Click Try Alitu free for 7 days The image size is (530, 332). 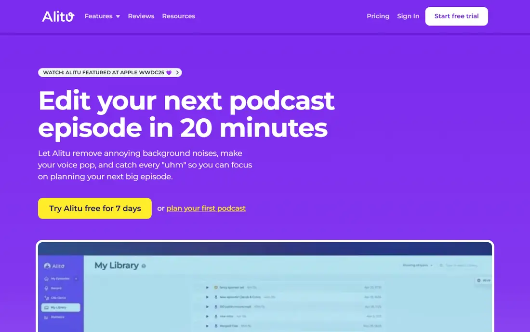tap(94, 208)
